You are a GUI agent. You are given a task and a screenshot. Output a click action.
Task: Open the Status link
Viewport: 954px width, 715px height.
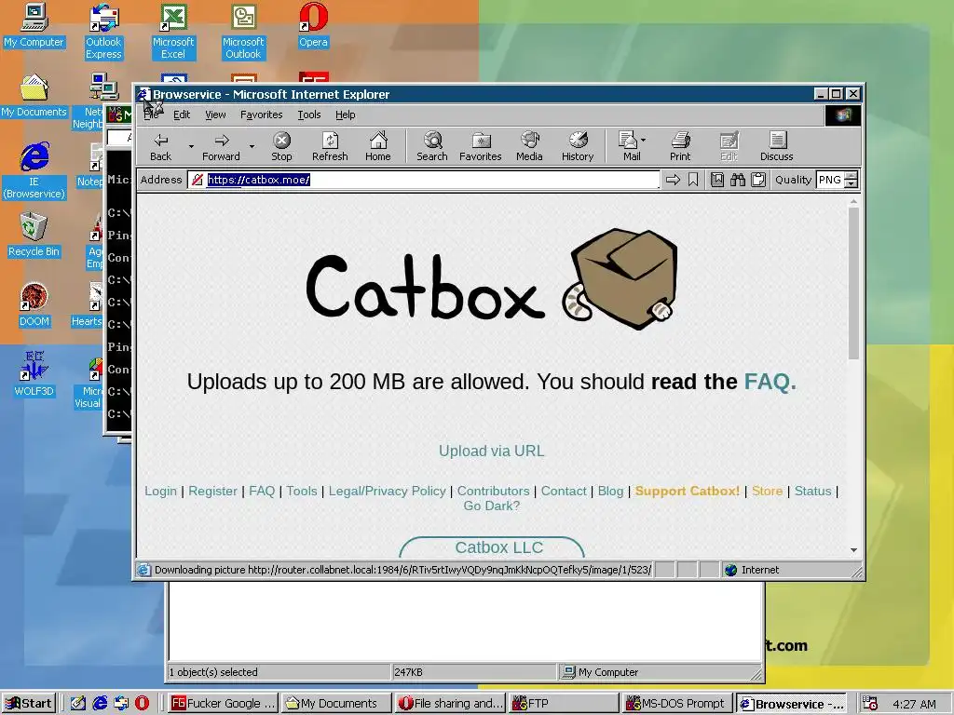[812, 492]
